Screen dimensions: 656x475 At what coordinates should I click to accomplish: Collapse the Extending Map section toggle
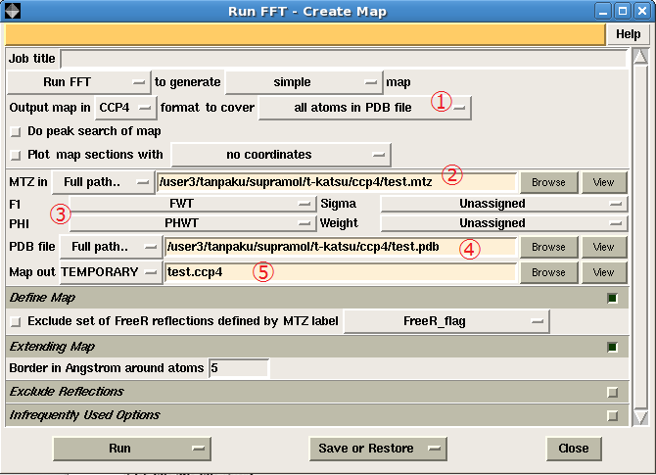click(x=612, y=347)
